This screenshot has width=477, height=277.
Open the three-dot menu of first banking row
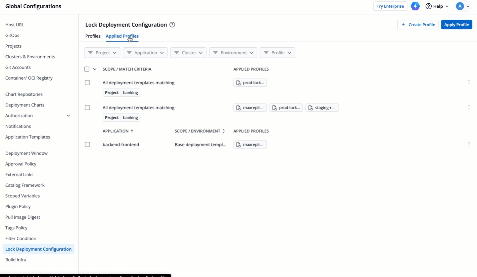(469, 82)
